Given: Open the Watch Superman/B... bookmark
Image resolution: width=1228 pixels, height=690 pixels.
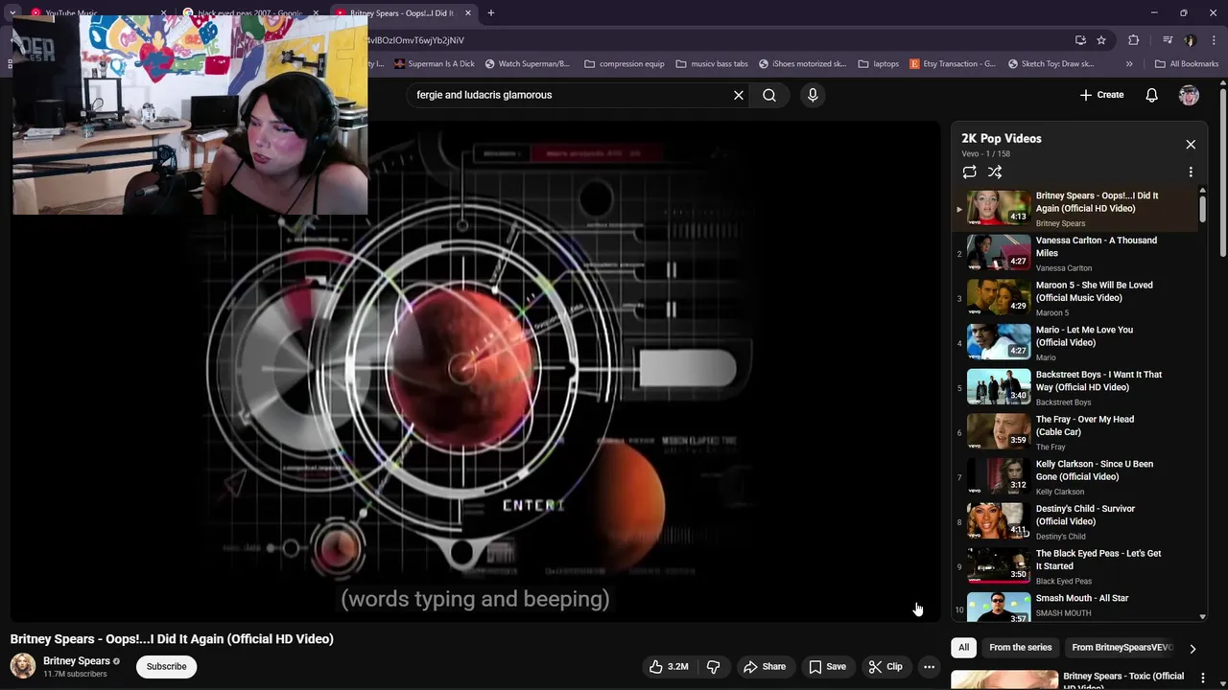Looking at the screenshot, I should [528, 64].
